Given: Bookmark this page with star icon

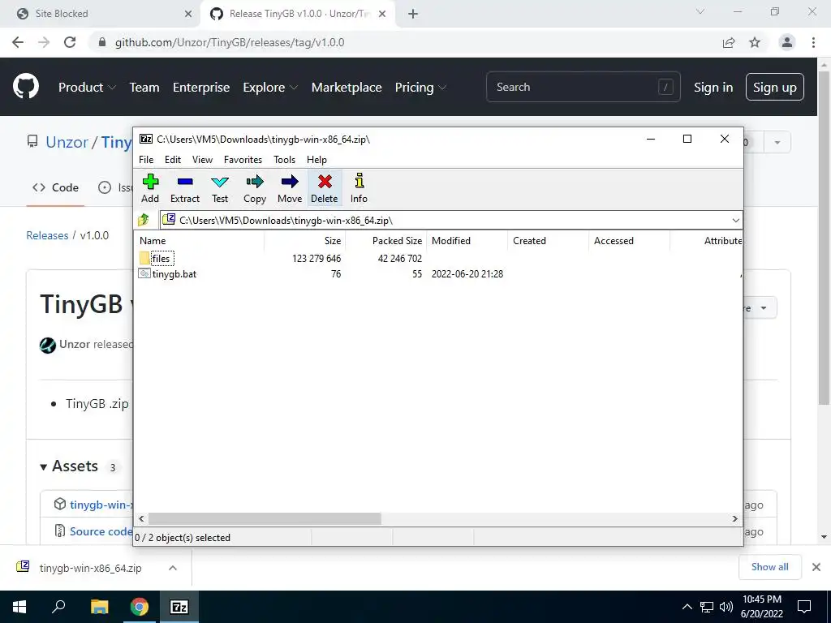Looking at the screenshot, I should click(x=755, y=43).
